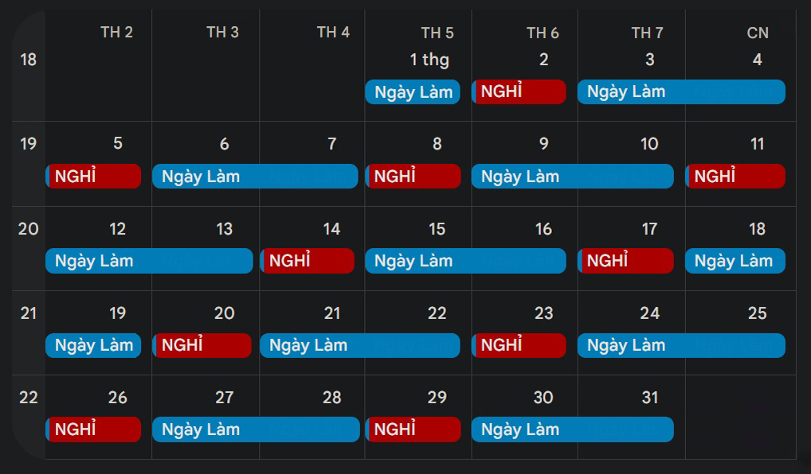Viewport: 811px width, 474px height.
Task: Open the Ngày Làm event spanning days 12–13
Action: tap(149, 261)
